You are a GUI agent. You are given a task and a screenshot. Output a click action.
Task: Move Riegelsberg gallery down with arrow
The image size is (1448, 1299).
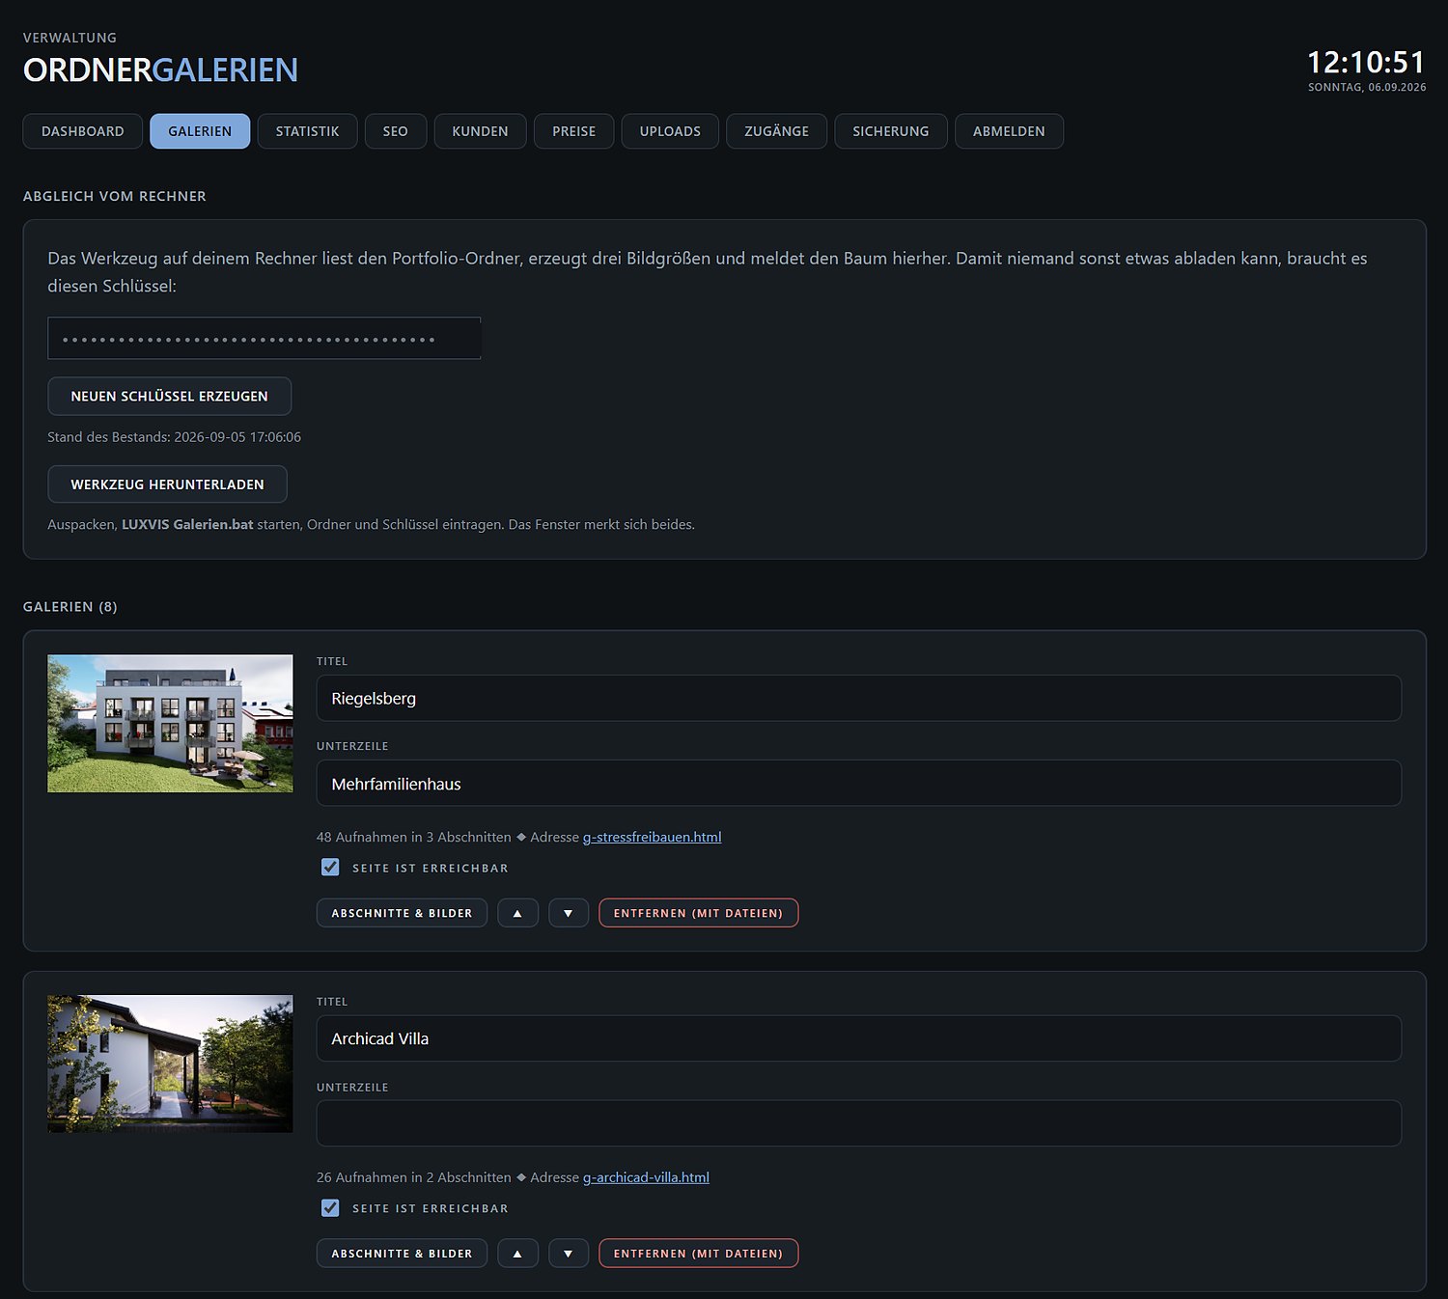coord(569,913)
